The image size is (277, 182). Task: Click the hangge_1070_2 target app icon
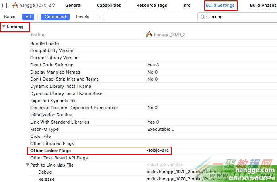[15, 6]
